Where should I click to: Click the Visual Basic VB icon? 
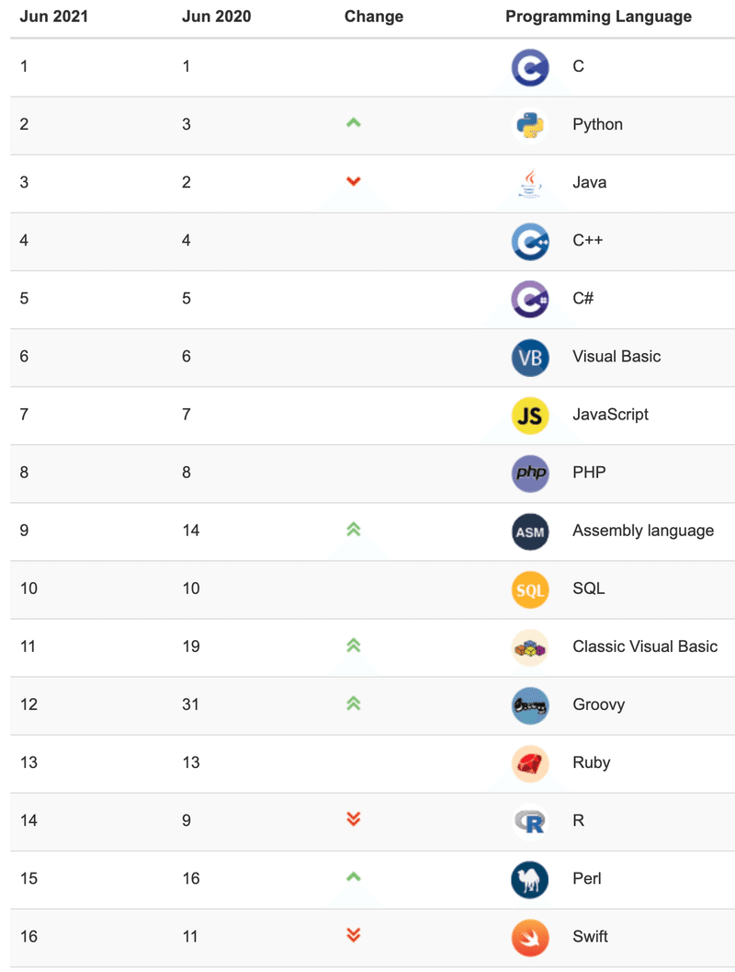pos(530,357)
